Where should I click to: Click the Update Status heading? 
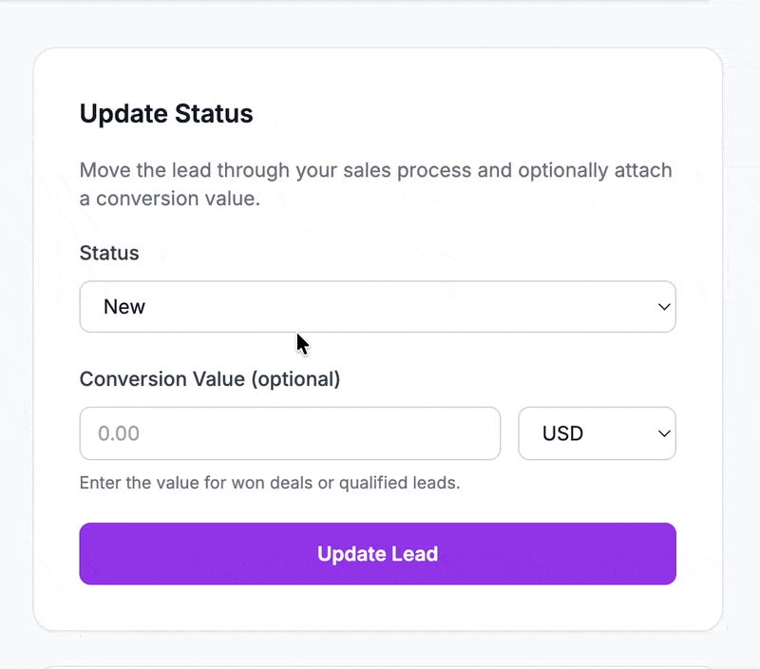(166, 113)
